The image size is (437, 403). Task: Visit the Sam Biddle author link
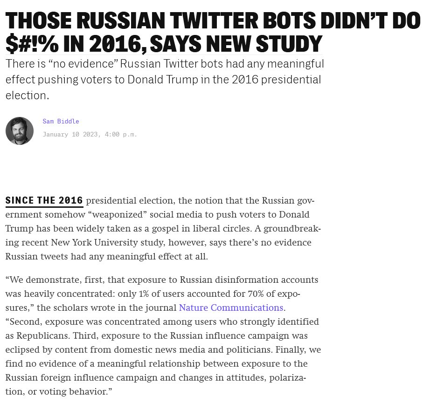[x=61, y=121]
